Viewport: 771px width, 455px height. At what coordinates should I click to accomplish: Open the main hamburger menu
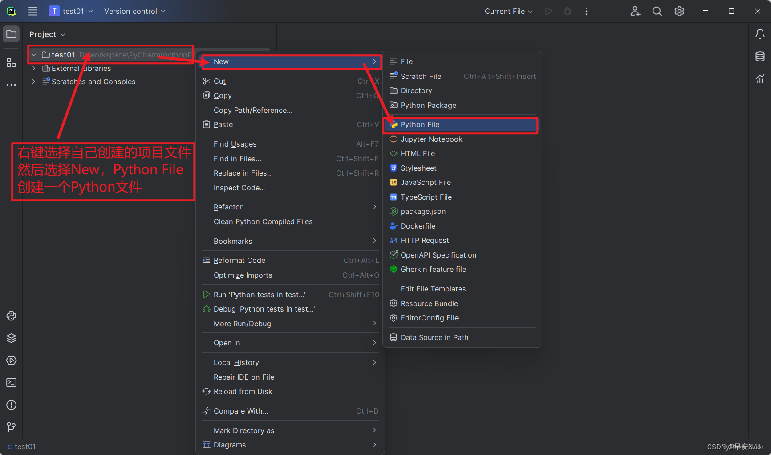(33, 11)
